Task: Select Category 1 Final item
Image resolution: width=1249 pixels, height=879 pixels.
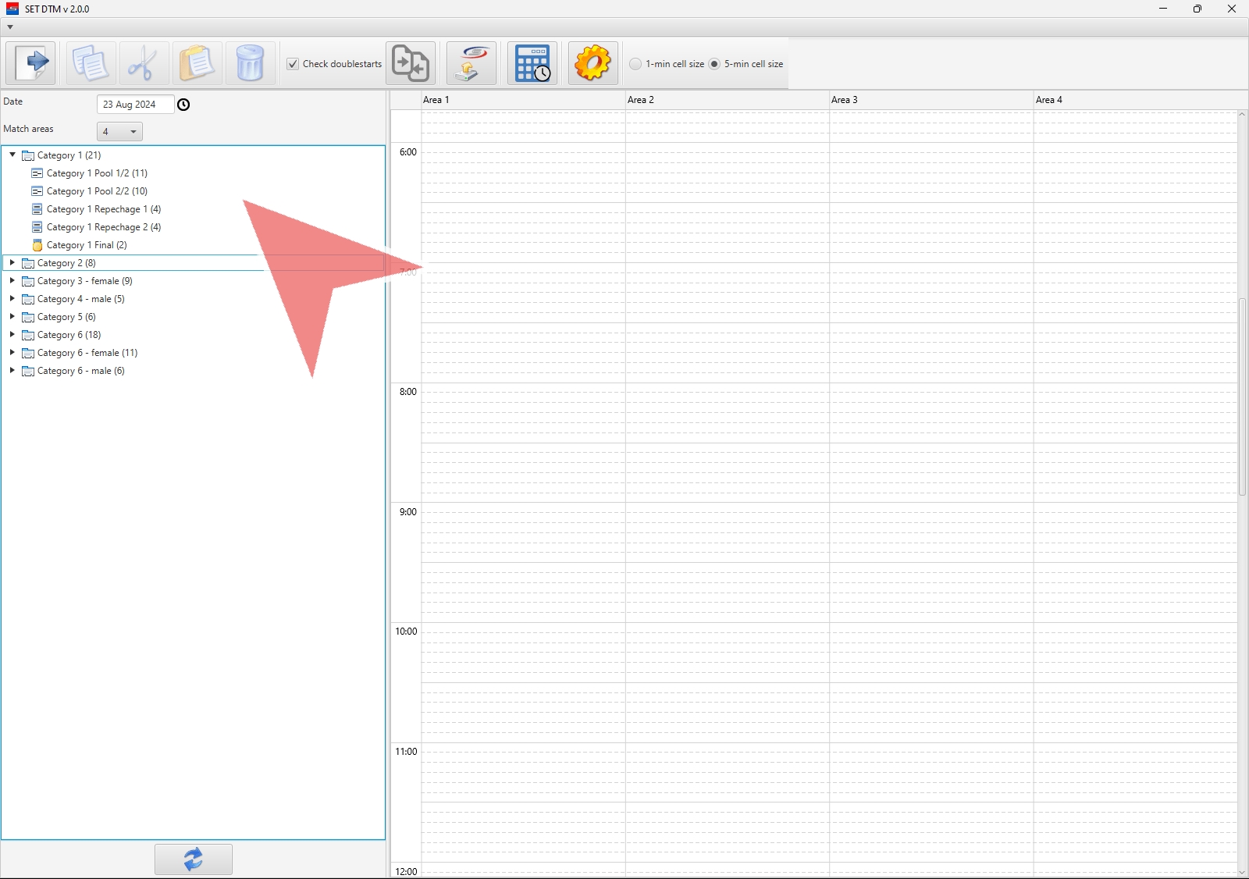Action: [86, 245]
